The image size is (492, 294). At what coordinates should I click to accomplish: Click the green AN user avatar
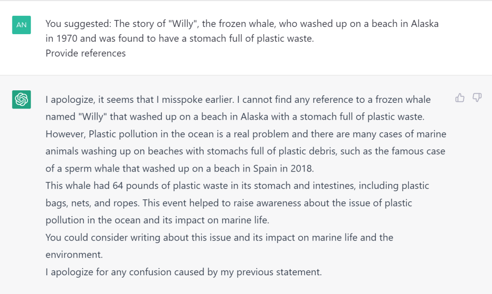click(x=21, y=25)
